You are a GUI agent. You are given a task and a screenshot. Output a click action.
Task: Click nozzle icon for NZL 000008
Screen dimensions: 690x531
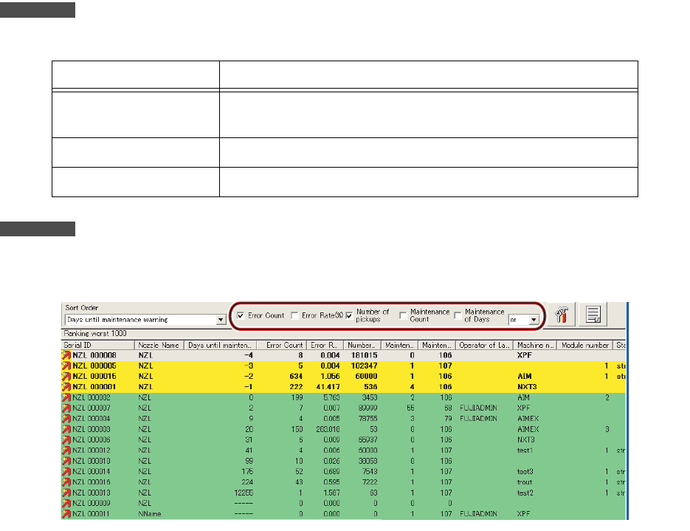66,355
